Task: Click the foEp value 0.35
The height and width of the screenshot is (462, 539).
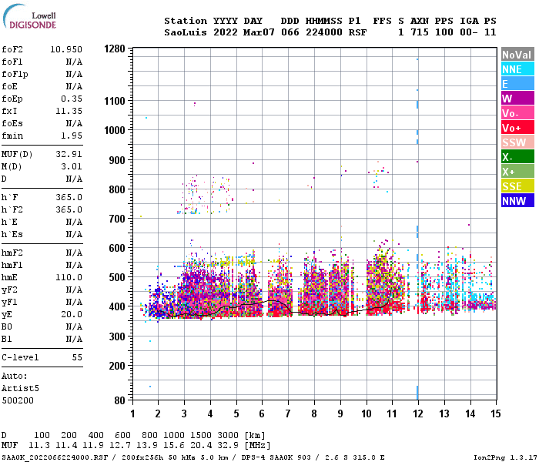Action: (x=72, y=99)
